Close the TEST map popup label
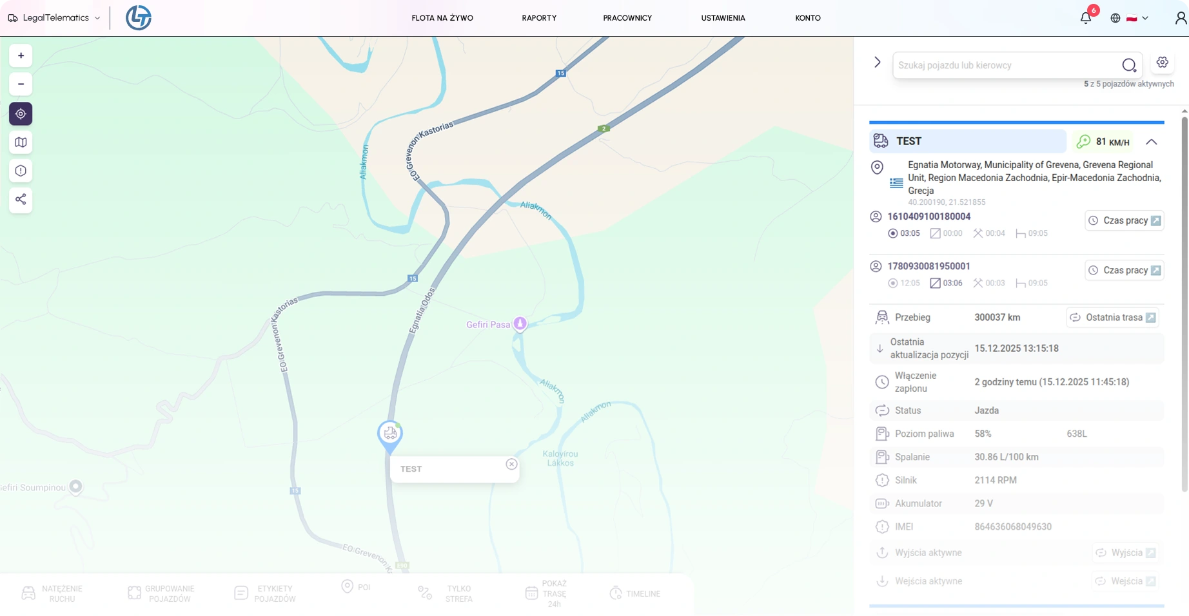Viewport: 1189px width, 616px height. [511, 464]
